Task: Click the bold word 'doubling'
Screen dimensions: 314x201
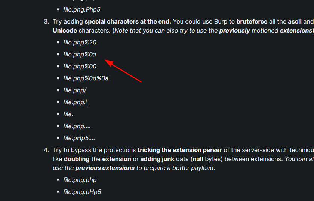Action: [77, 159]
